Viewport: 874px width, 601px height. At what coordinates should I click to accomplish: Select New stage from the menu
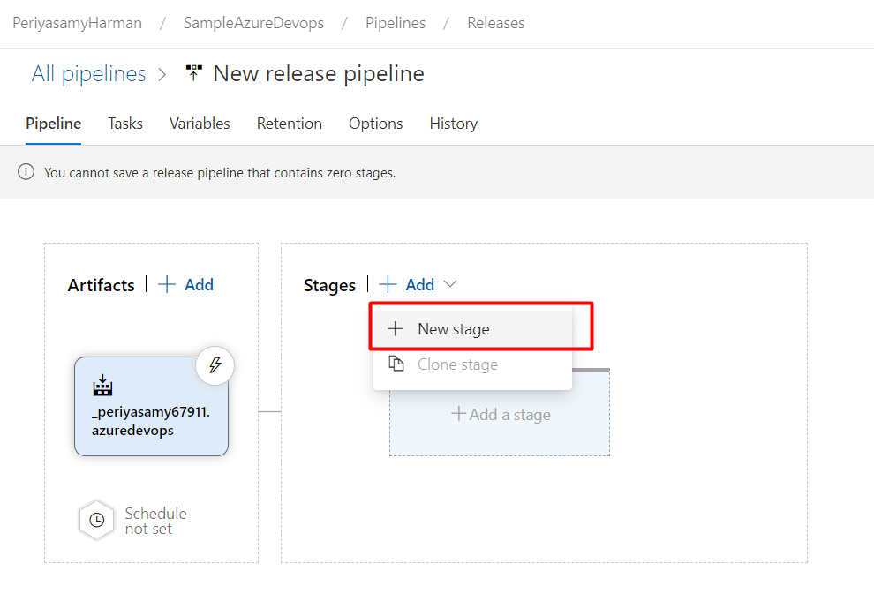pyautogui.click(x=454, y=327)
